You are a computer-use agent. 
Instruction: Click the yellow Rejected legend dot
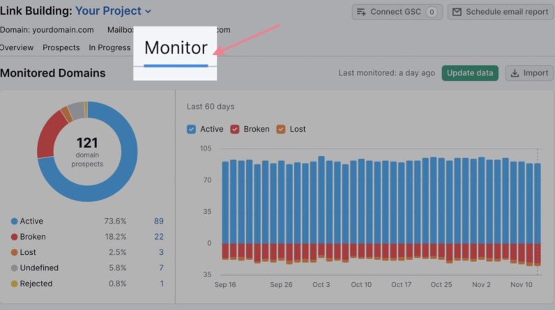point(14,284)
